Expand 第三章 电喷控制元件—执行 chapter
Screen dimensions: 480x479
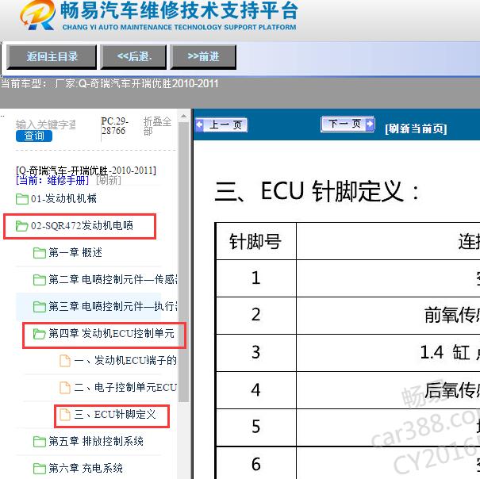click(x=113, y=306)
